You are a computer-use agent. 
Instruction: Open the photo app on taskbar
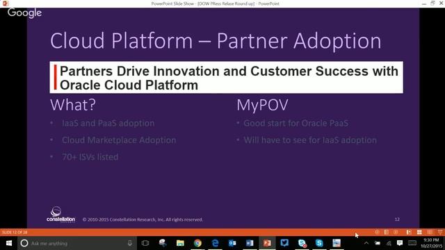coord(337,243)
